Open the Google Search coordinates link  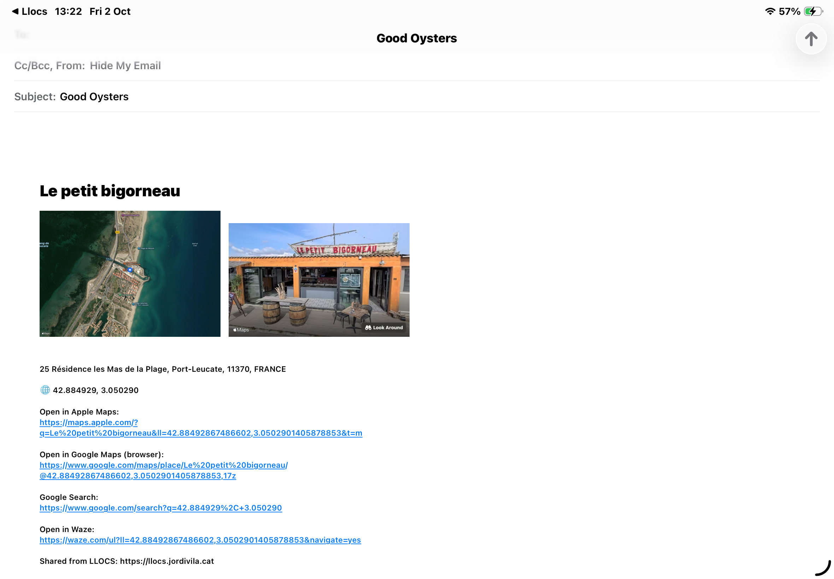coord(161,508)
